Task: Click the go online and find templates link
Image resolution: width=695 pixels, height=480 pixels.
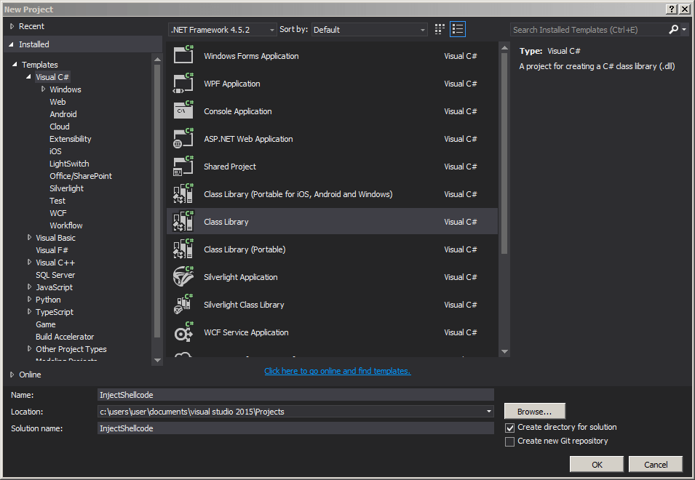Action: (x=337, y=370)
